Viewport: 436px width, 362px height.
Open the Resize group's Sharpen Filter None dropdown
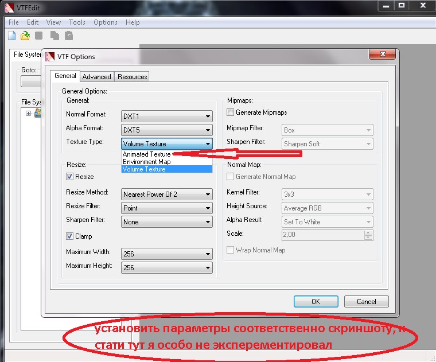167,222
